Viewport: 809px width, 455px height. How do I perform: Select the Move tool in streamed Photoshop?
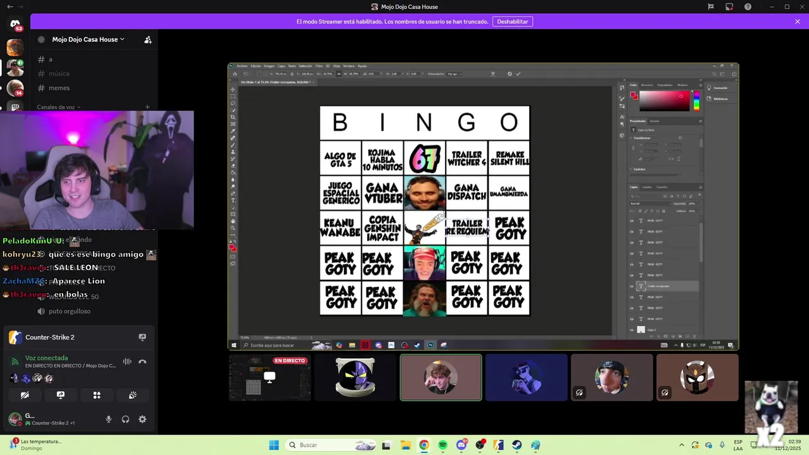click(233, 89)
